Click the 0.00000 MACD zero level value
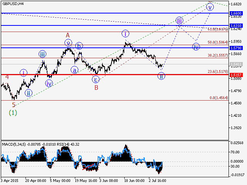Image resolution: width=247 pixels, height=185 pixels. pyautogui.click(x=237, y=161)
